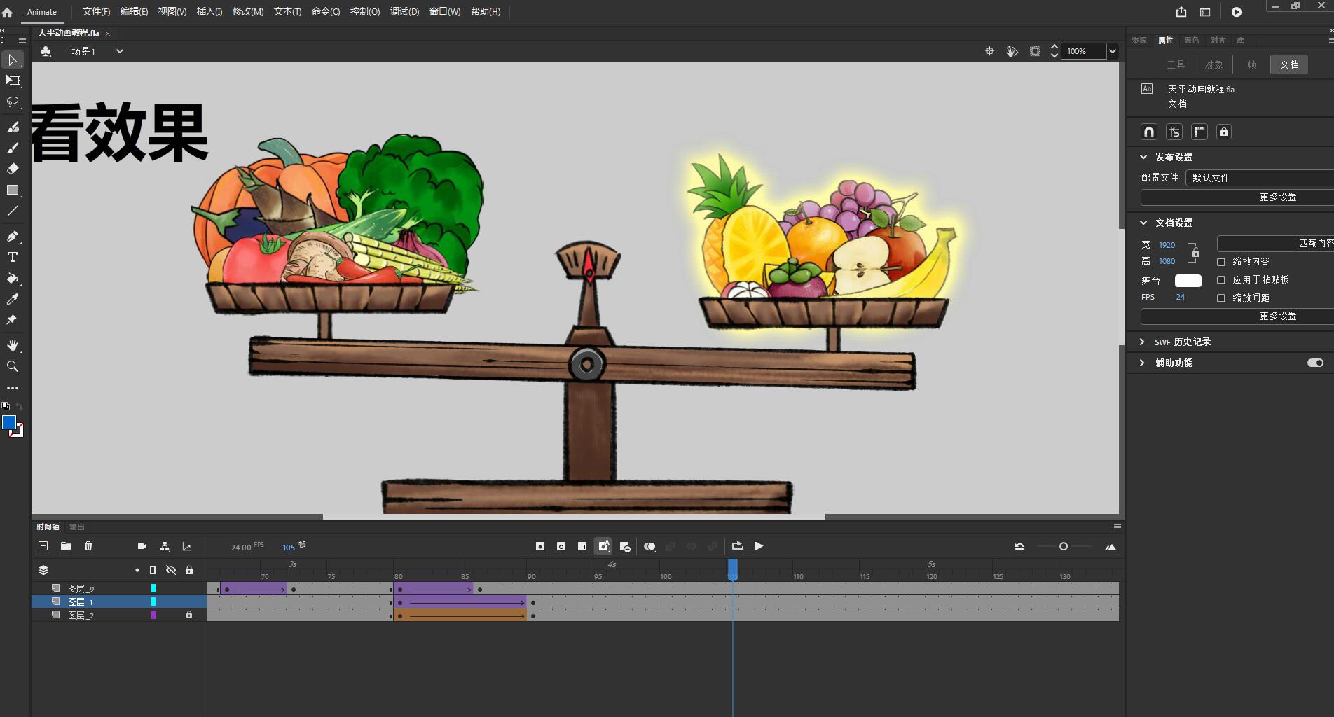Insert a blank keyframe
The image size is (1334, 717).
coord(561,546)
